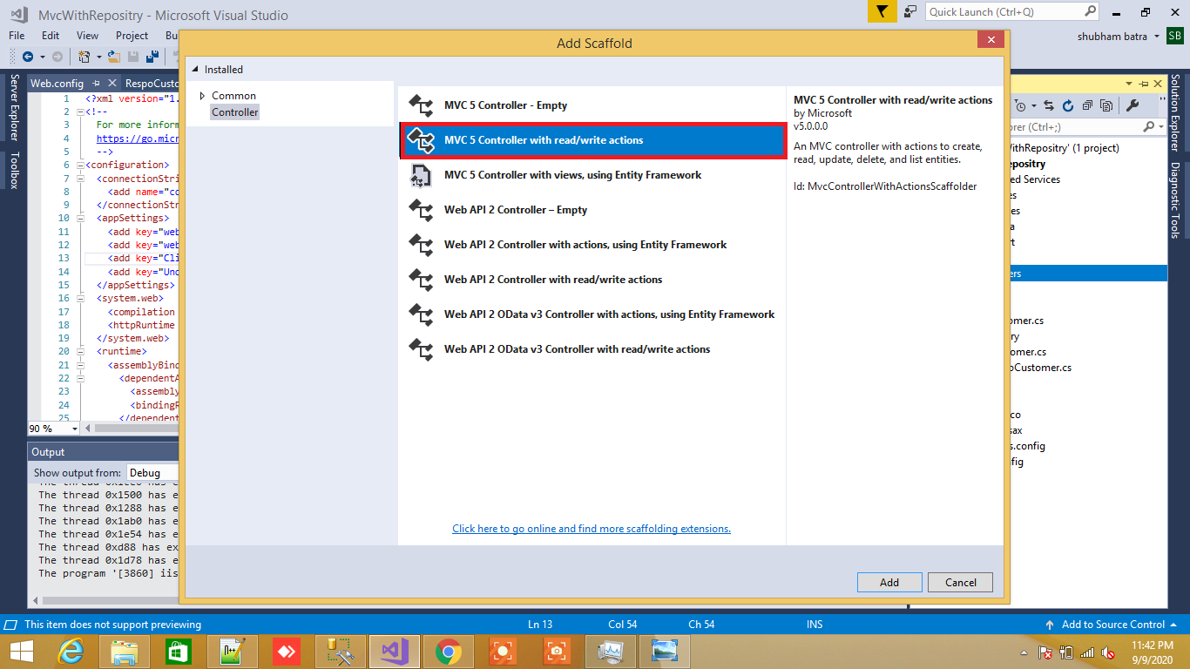The width and height of the screenshot is (1190, 669).
Task: Click the Add button
Action: [889, 583]
